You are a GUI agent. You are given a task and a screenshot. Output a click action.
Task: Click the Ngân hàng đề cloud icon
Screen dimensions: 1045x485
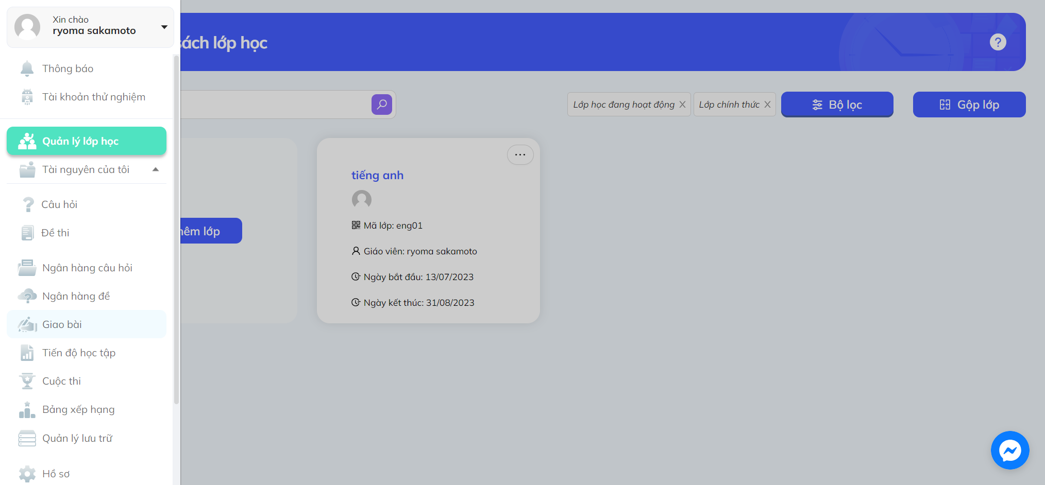click(27, 296)
